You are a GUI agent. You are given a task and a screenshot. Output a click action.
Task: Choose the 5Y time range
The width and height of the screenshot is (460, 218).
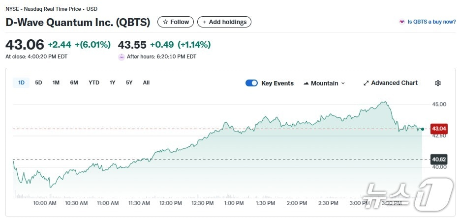[129, 82]
